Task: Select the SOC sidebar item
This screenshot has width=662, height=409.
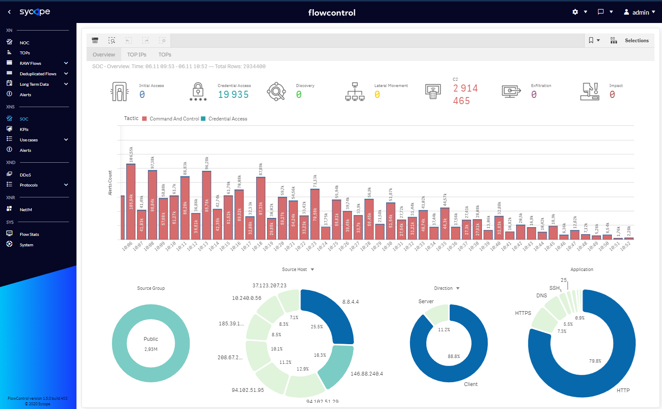Action: (24, 119)
